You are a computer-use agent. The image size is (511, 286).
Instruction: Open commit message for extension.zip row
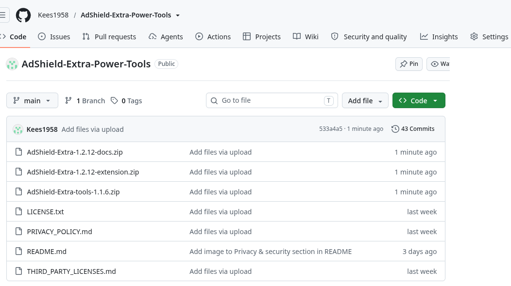click(221, 172)
